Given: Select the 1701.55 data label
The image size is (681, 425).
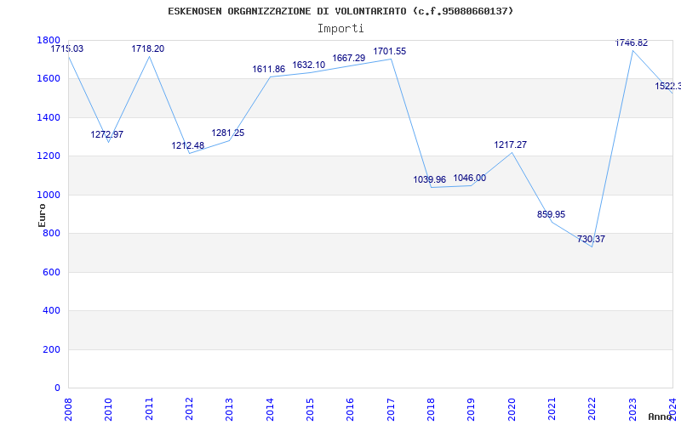Looking at the screenshot, I should coord(390,51).
